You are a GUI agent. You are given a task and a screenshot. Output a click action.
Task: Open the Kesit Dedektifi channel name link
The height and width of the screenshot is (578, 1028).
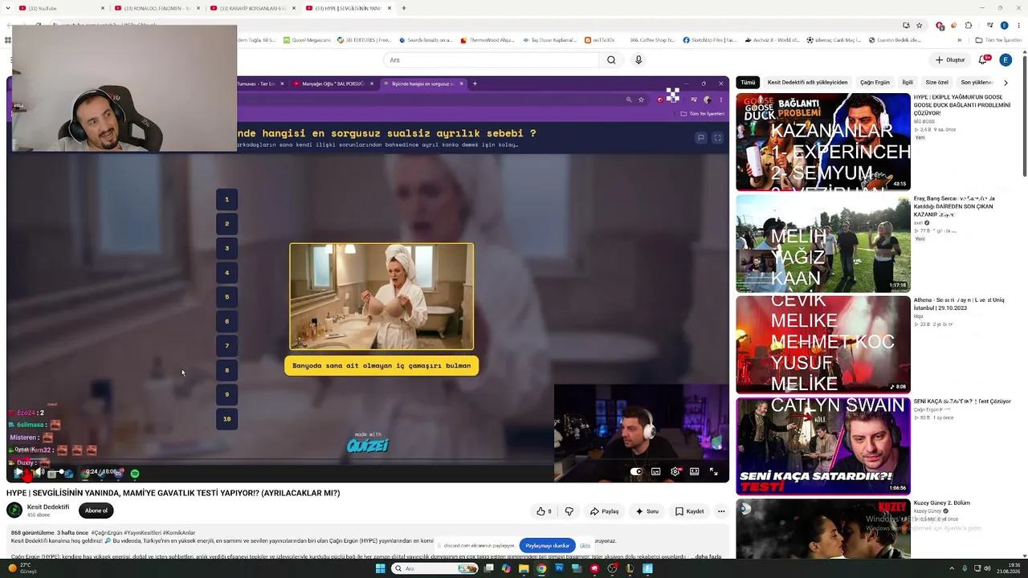point(48,507)
